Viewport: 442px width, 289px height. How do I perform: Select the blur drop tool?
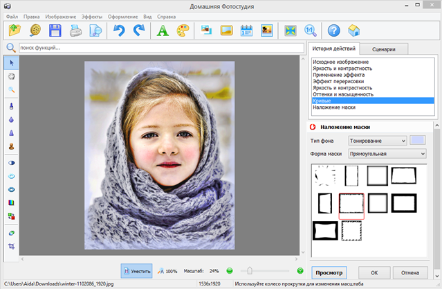coord(12,120)
